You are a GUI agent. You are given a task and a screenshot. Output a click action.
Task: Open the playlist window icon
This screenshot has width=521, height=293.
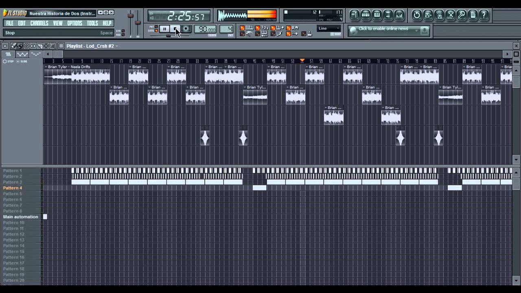click(x=354, y=15)
